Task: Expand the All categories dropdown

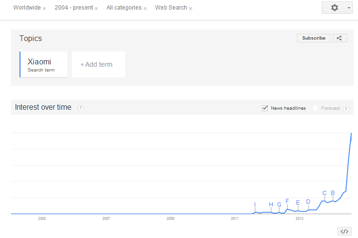Action: click(127, 8)
